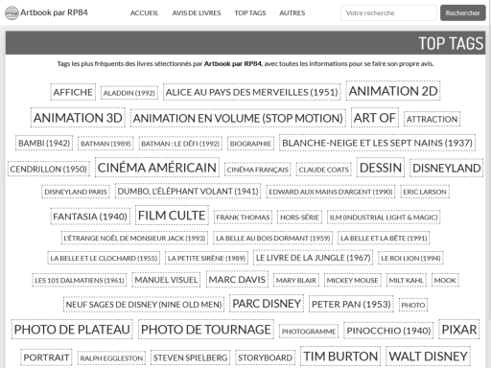The height and width of the screenshot is (368, 491).
Task: Select the Mook tag
Action: coord(445,280)
